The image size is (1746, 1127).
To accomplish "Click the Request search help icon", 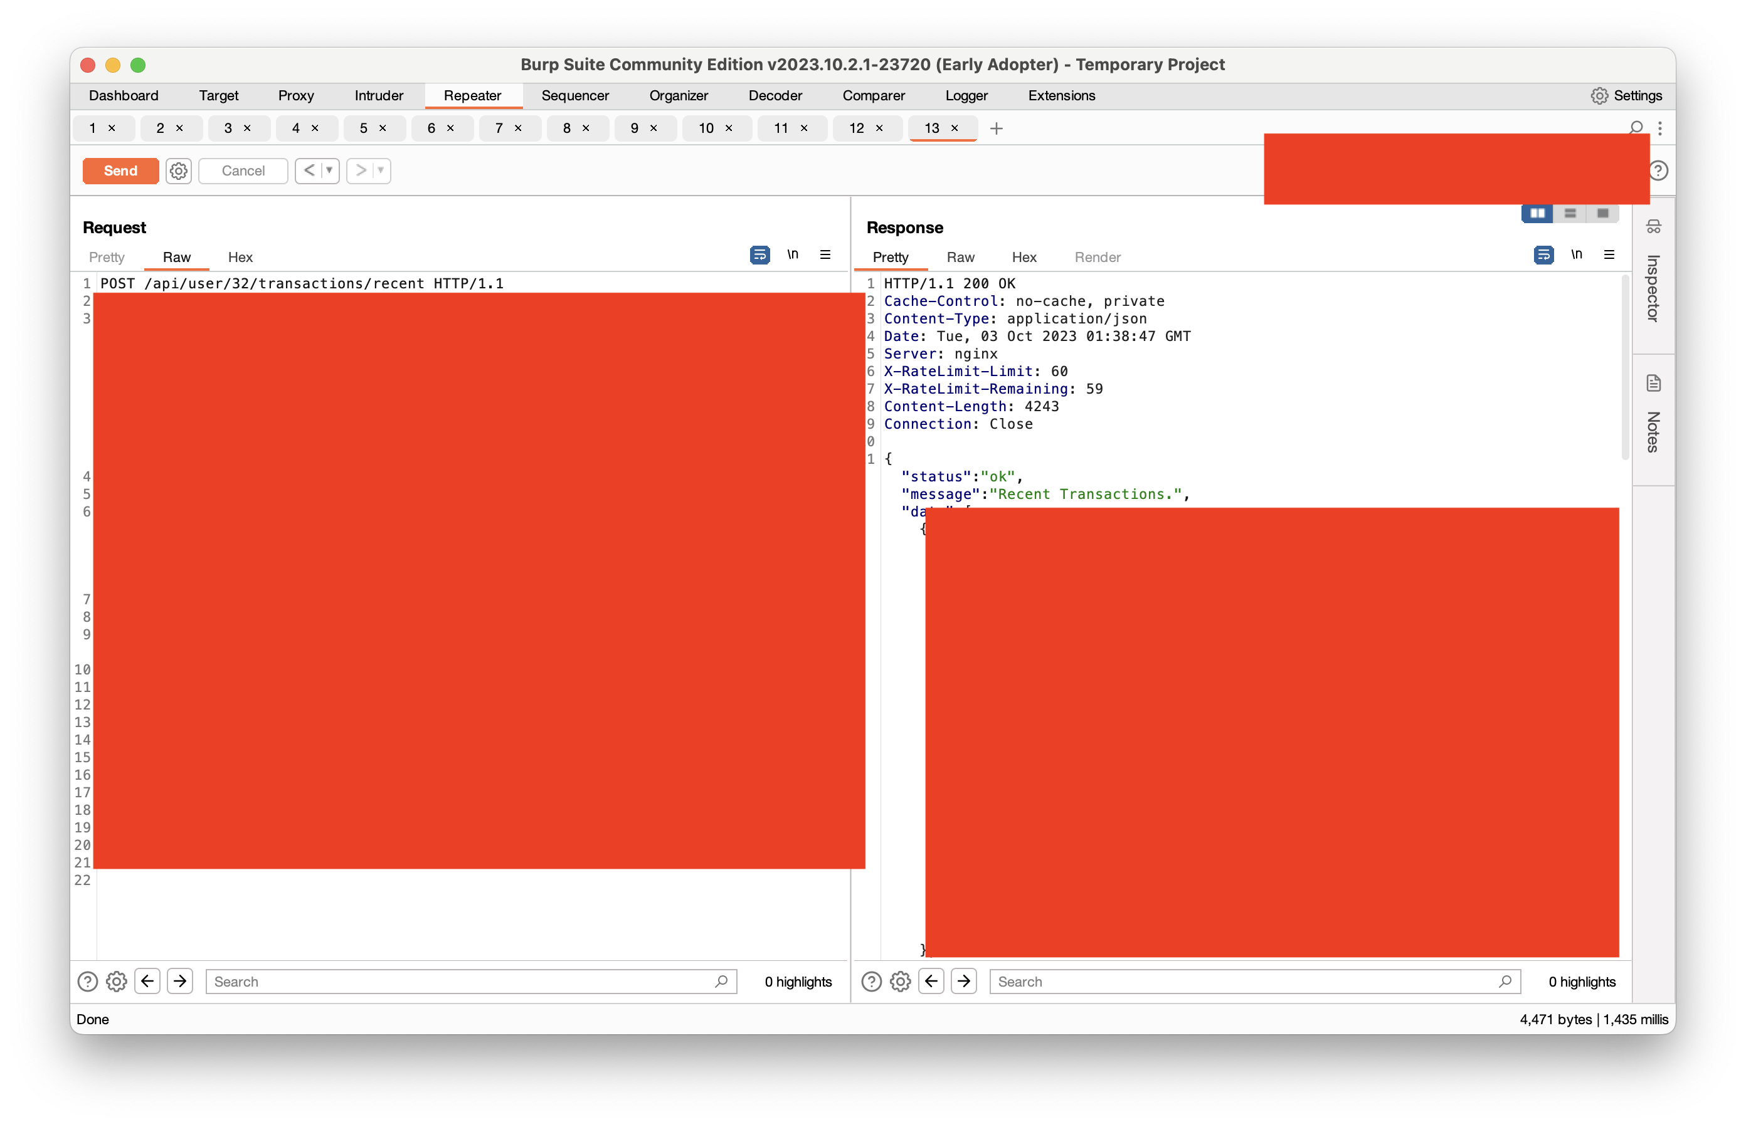I will pyautogui.click(x=87, y=982).
